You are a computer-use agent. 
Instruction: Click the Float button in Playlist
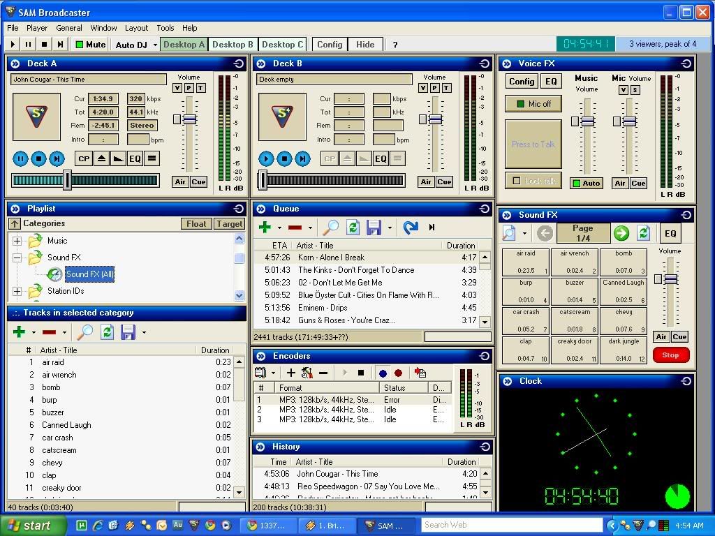[196, 224]
